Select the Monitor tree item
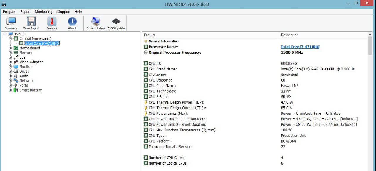 tap(26, 67)
